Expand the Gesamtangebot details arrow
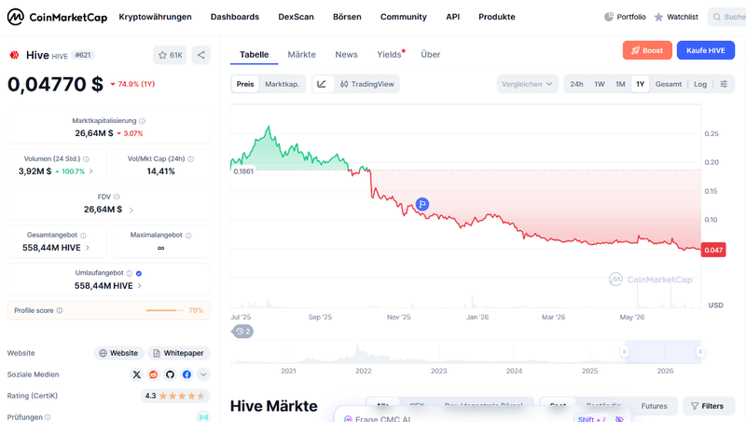Viewport: 746px width, 422px height. [88, 248]
